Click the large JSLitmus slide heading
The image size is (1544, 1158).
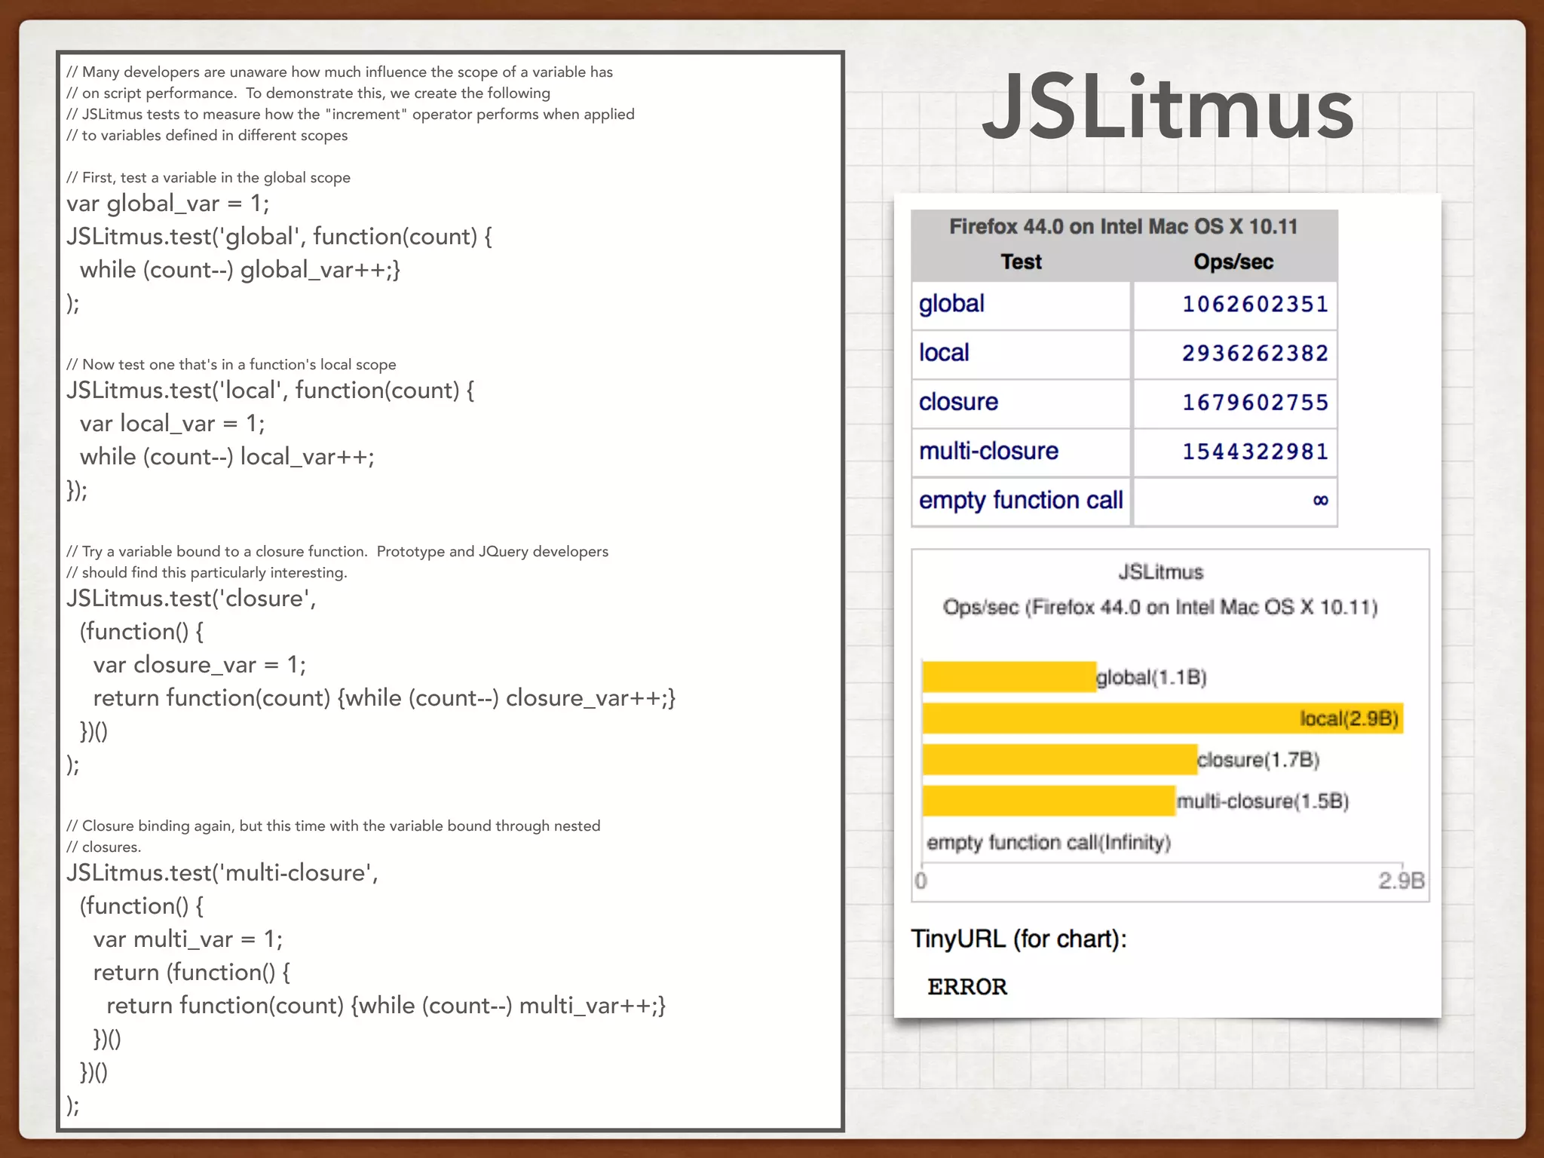[1168, 108]
